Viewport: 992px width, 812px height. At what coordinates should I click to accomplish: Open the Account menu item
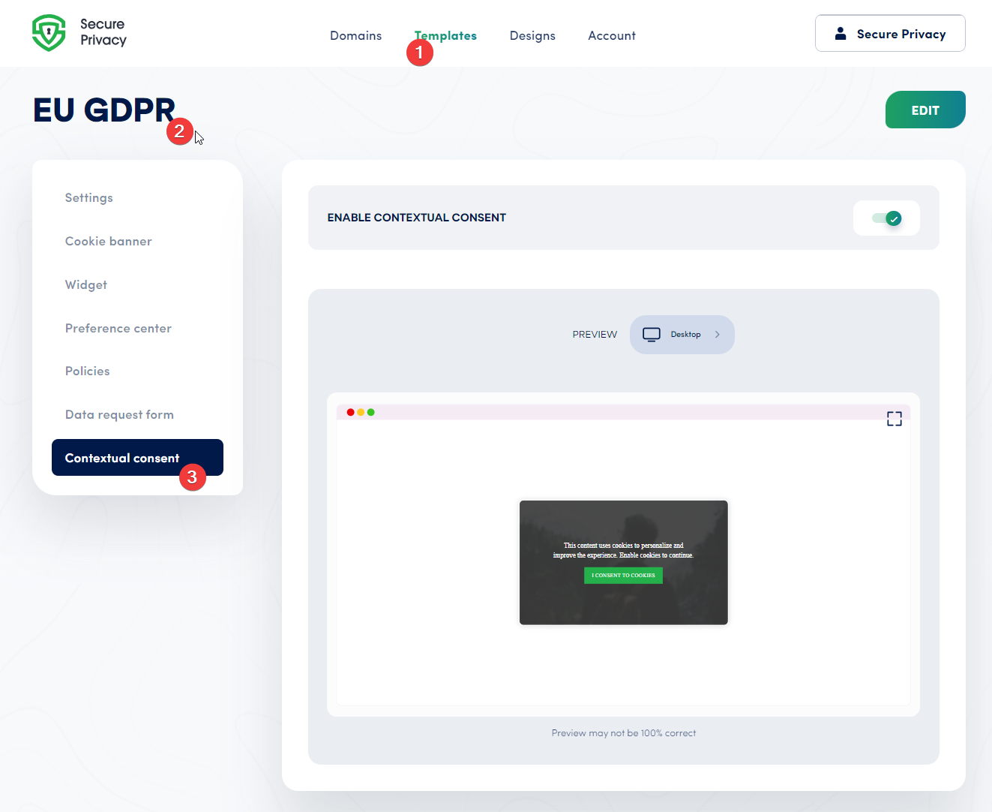coord(611,35)
